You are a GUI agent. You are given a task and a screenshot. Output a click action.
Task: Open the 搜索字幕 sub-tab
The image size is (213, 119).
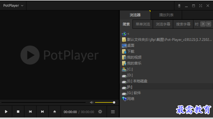pyautogui.click(x=183, y=24)
